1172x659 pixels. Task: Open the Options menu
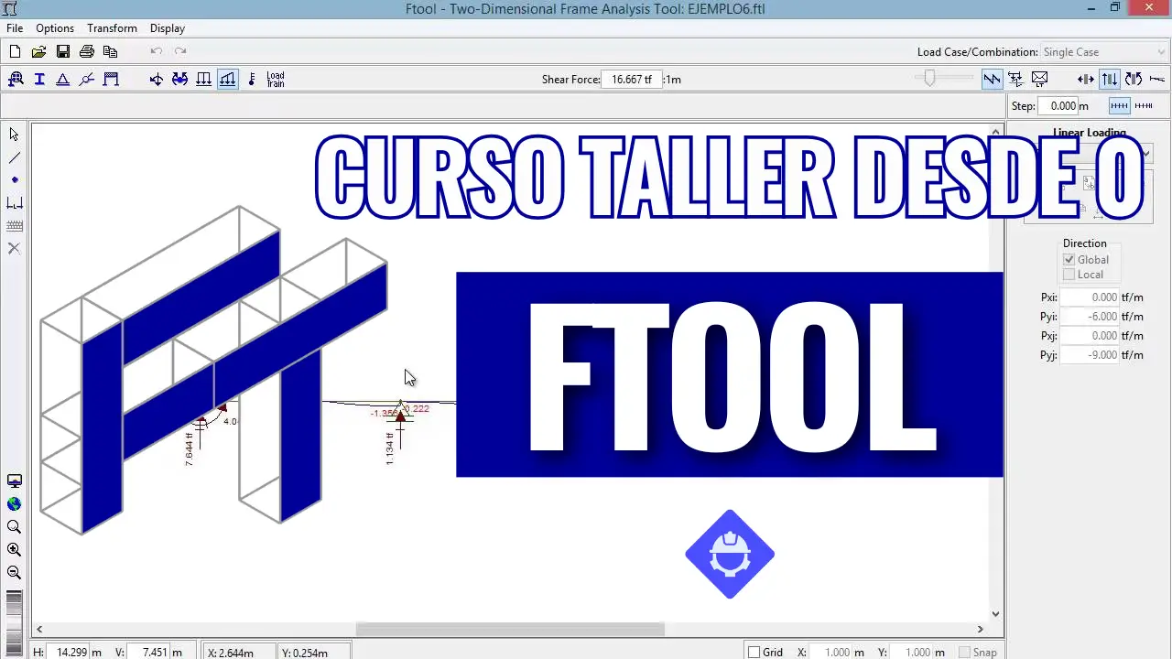54,28
